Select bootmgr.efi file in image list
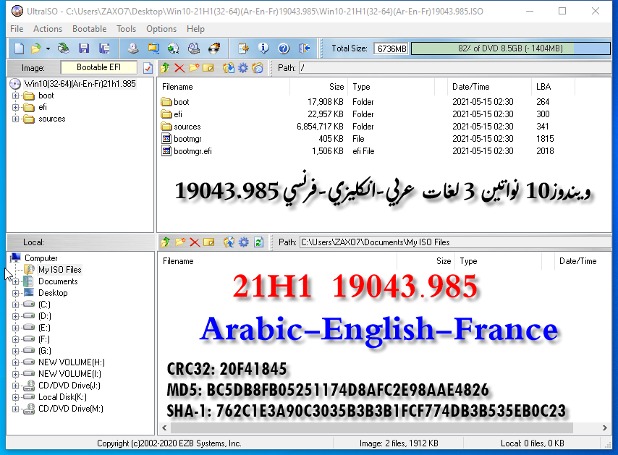Image resolution: width=618 pixels, height=455 pixels. click(x=192, y=151)
